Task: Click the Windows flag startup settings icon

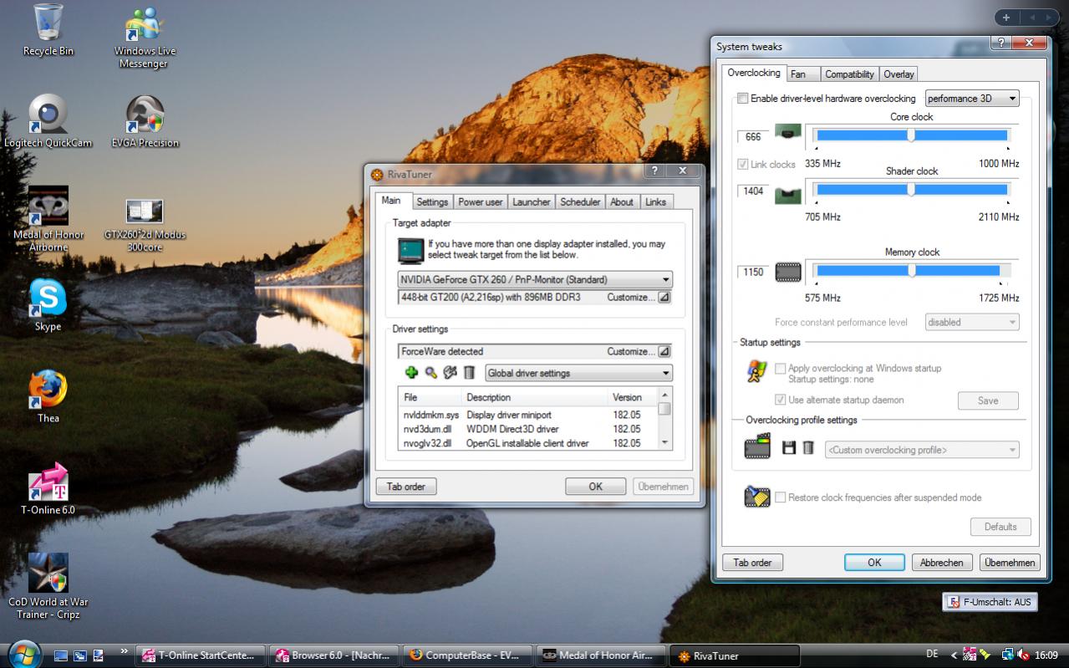Action: click(x=757, y=372)
